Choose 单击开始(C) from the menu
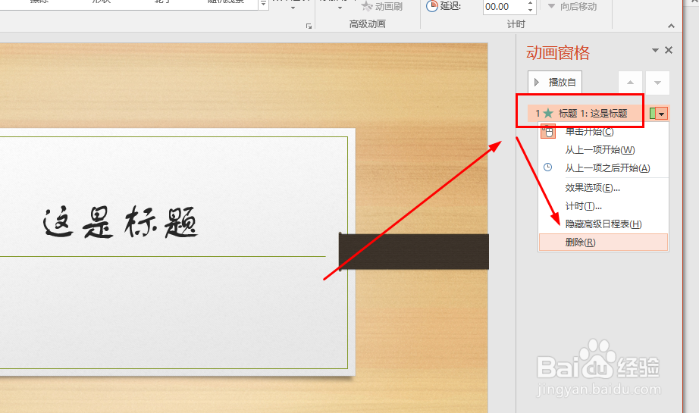Image resolution: width=699 pixels, height=413 pixels. 603,131
